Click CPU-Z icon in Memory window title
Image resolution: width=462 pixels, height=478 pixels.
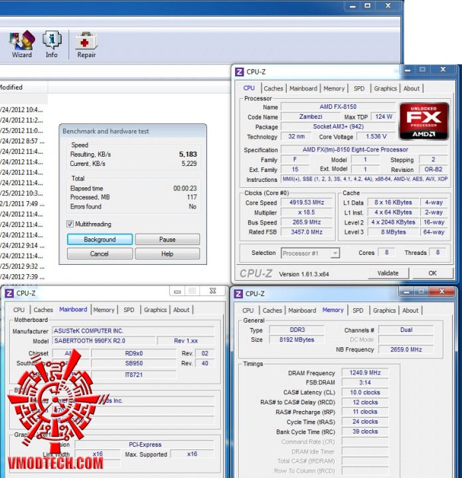238,294
